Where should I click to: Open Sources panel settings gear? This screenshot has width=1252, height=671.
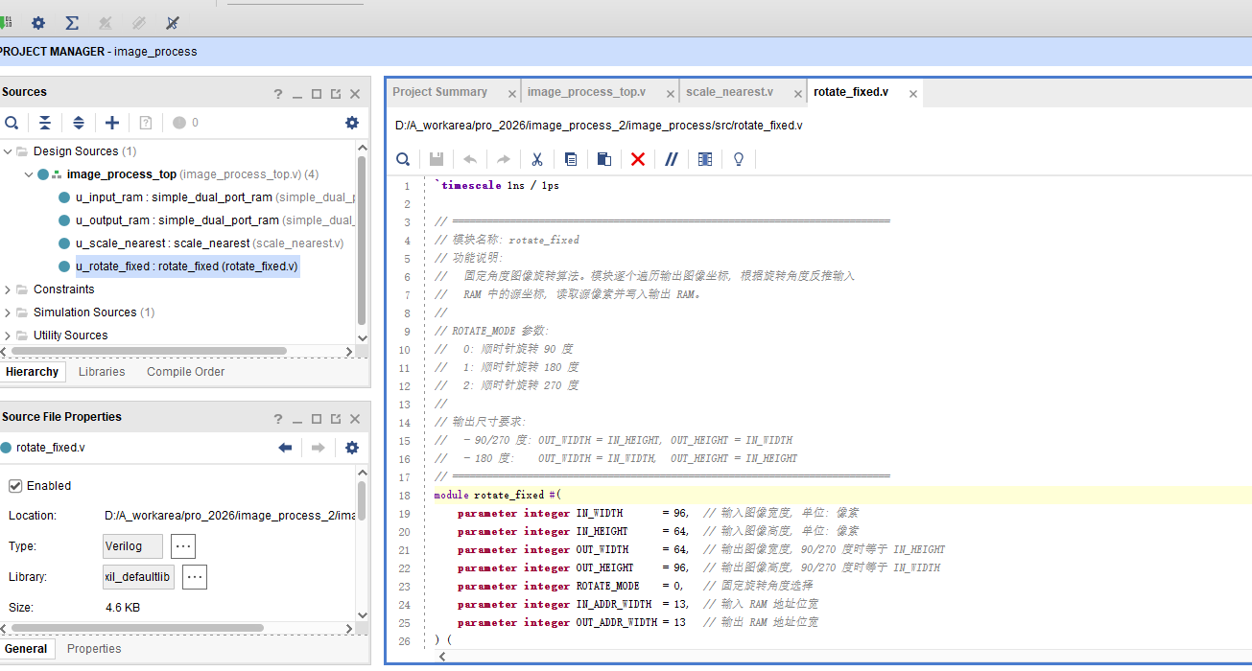[352, 123]
